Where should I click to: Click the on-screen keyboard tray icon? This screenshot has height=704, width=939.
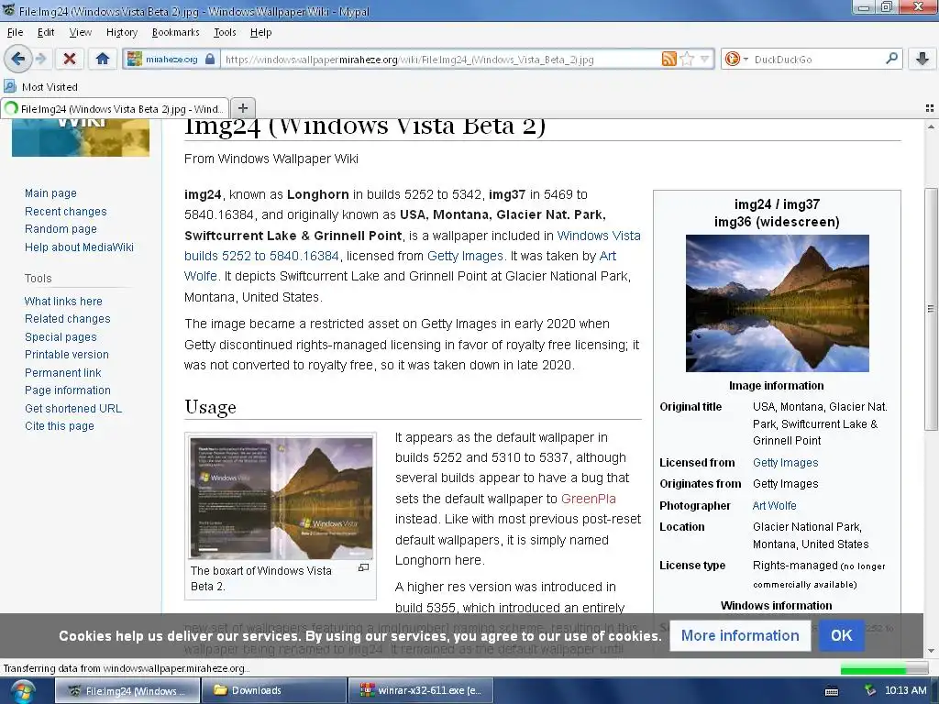[x=832, y=691]
